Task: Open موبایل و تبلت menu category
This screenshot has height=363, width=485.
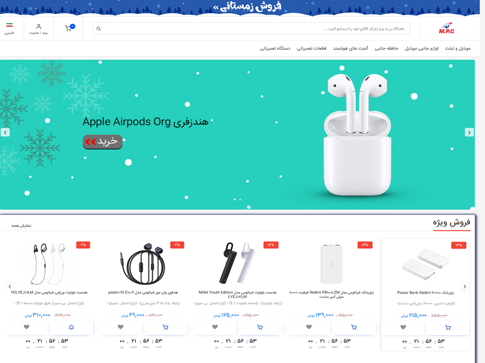Action: pyautogui.click(x=458, y=48)
